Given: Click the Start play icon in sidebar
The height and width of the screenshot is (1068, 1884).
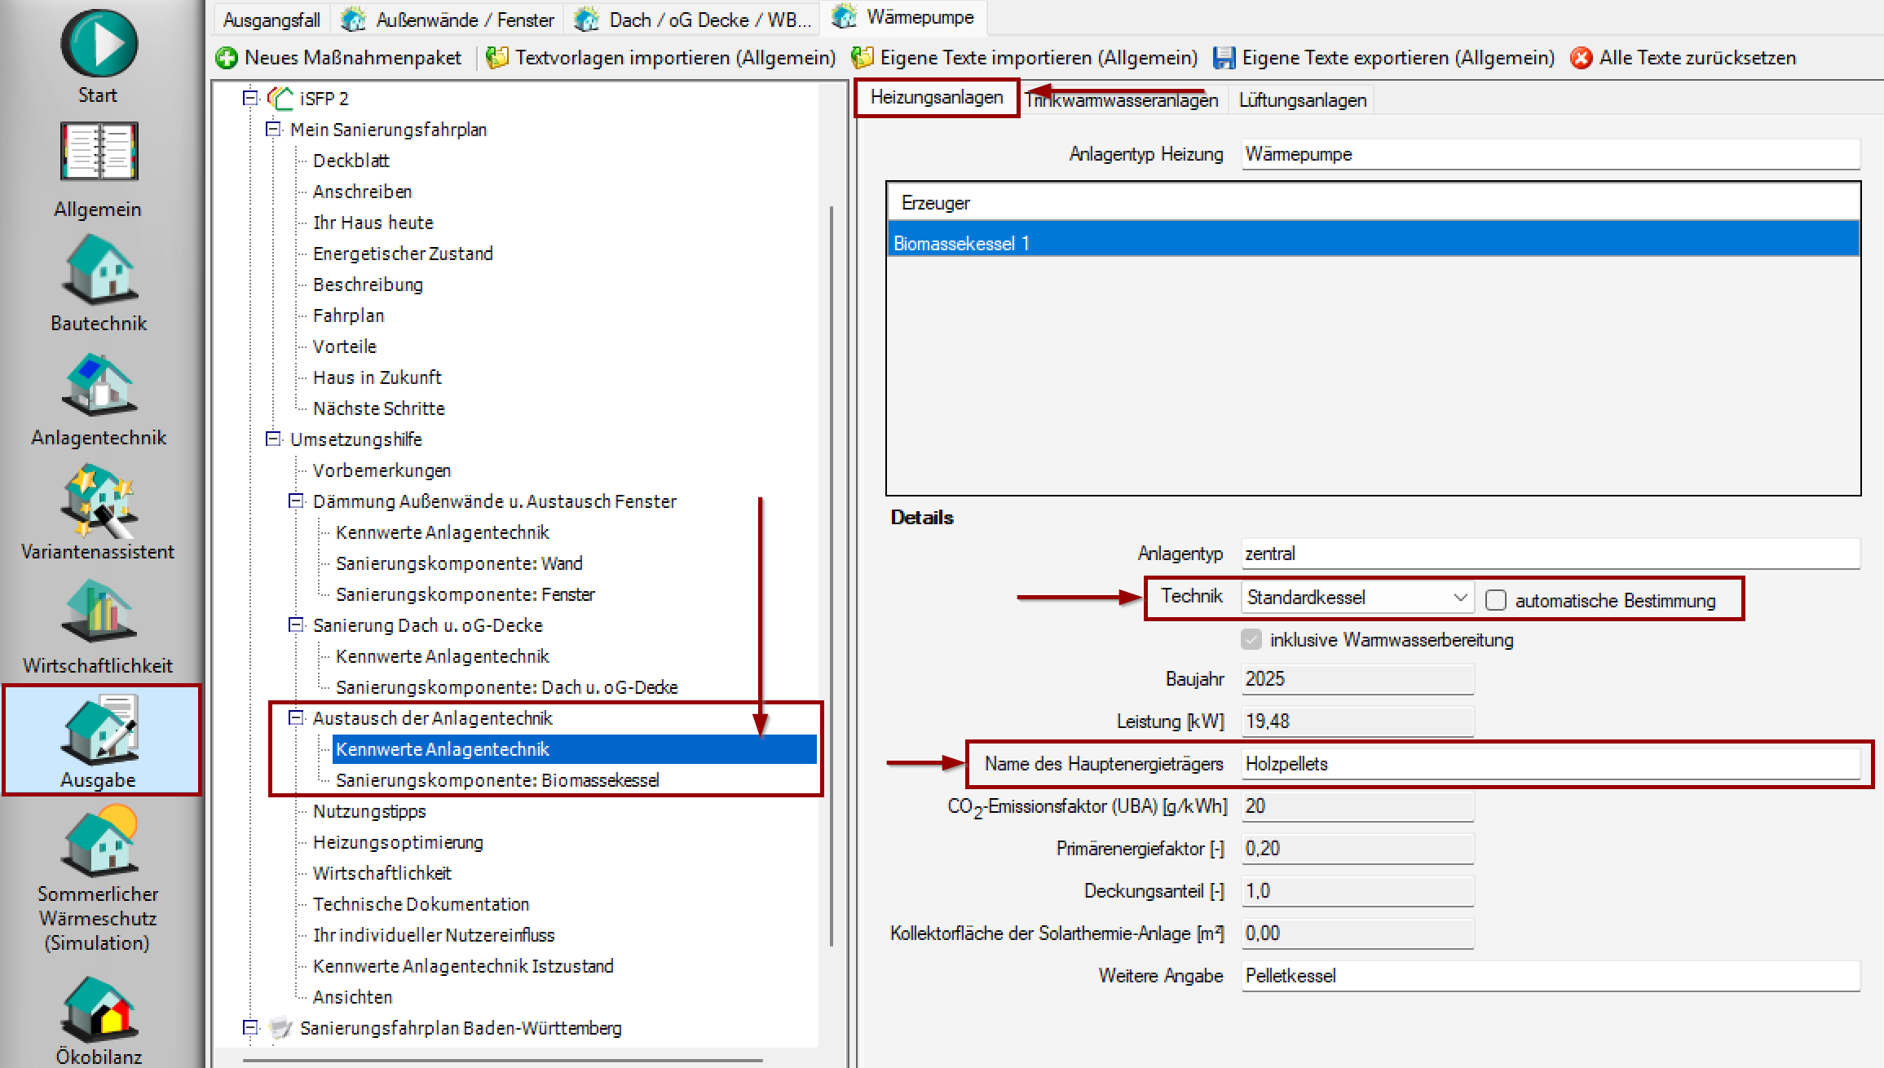Looking at the screenshot, I should coord(99,45).
